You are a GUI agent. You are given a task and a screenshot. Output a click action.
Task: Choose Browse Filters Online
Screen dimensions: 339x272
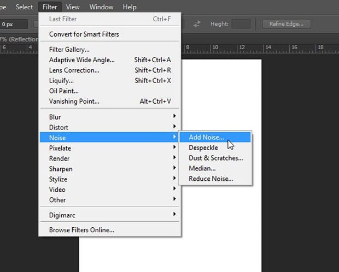(x=109, y=230)
